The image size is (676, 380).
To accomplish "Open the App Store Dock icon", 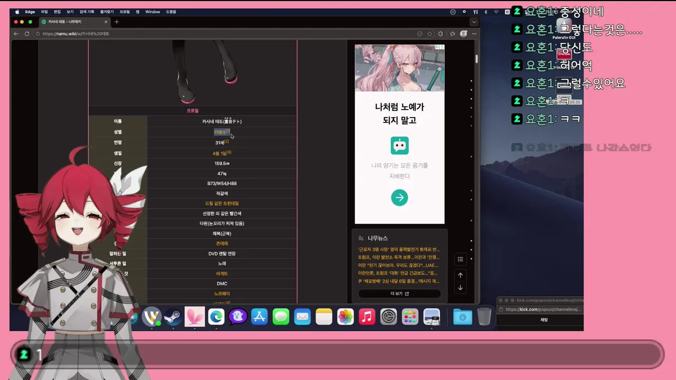I will (x=259, y=317).
